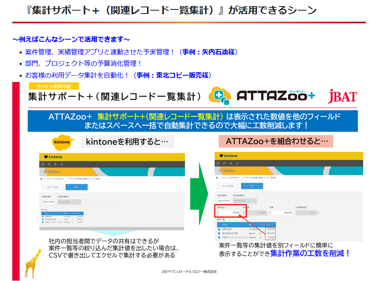Click the 1000000 budget field
The height and width of the screenshot is (281, 388).
point(282,212)
